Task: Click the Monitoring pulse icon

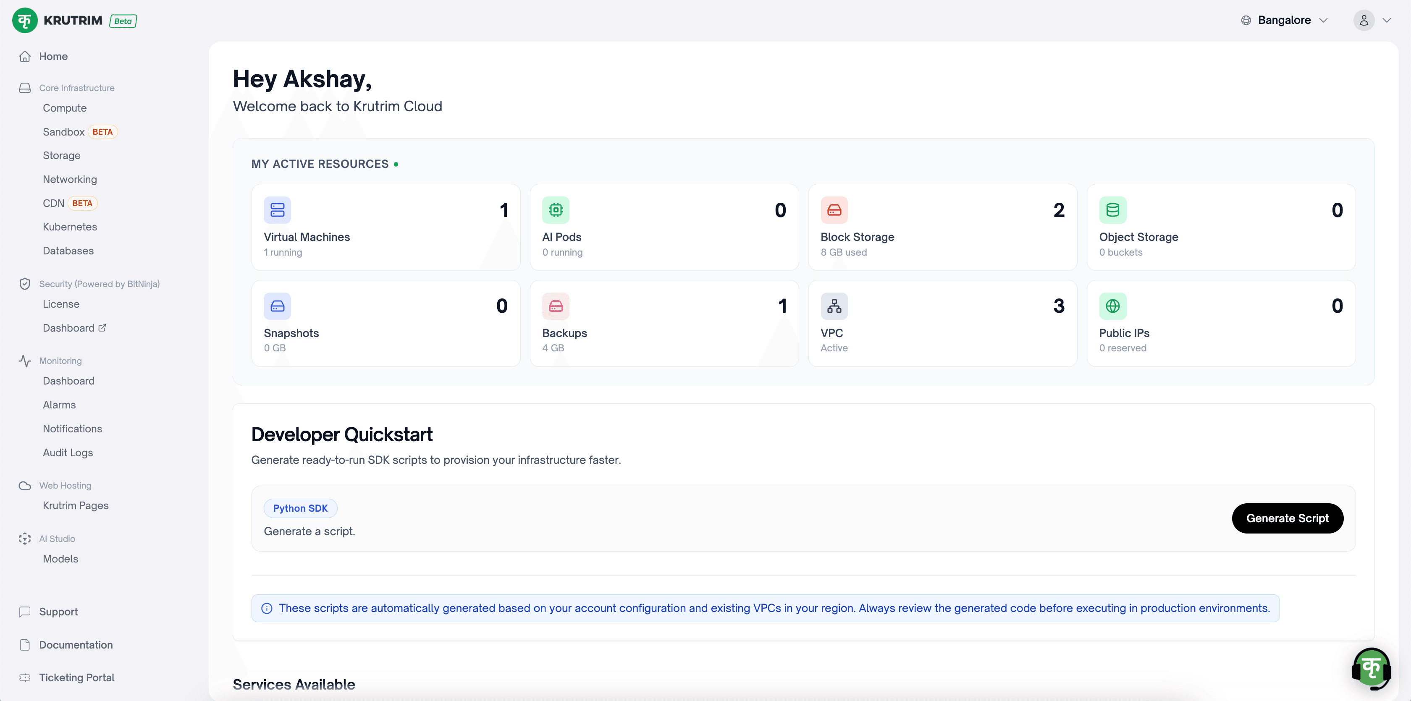Action: [x=25, y=361]
